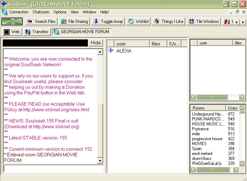Viewport: 247px width, 181px height.
Task: Sort room users by the files column header
Action: coord(158,44)
